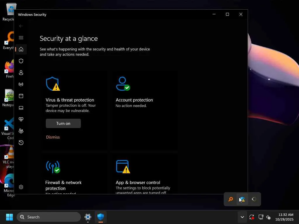Select the Everything desktop shortcut
The width and height of the screenshot is (299, 224).
9,41
